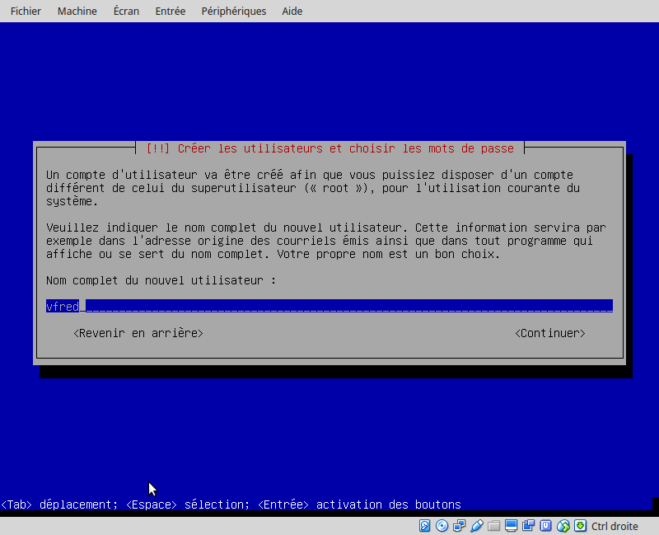Image resolution: width=659 pixels, height=535 pixels.
Task: Open the Périphériques menu
Action: point(234,11)
